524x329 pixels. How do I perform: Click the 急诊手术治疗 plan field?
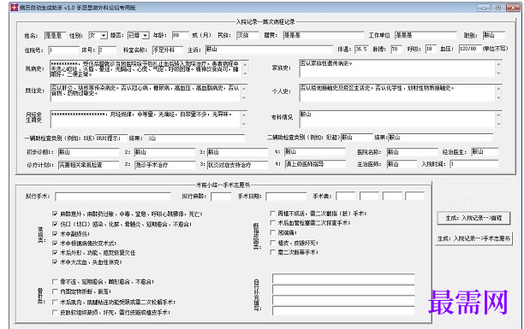(164, 165)
